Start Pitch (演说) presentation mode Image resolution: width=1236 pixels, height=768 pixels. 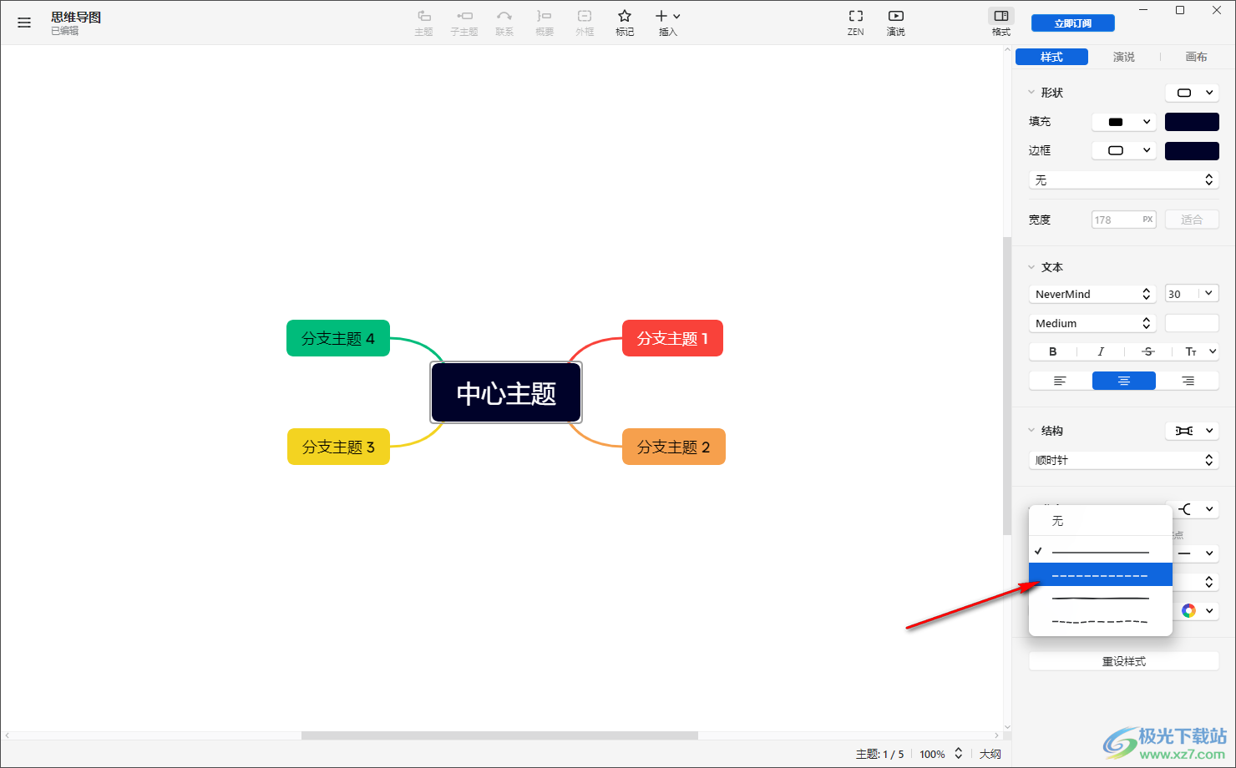896,23
